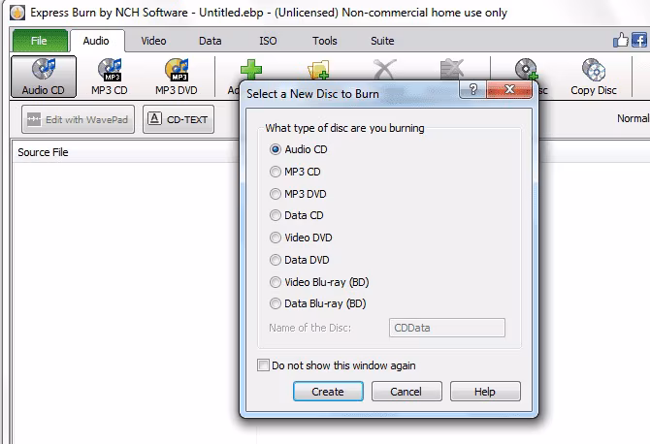
Task: Click the Cancel button in dialog
Action: pos(406,392)
